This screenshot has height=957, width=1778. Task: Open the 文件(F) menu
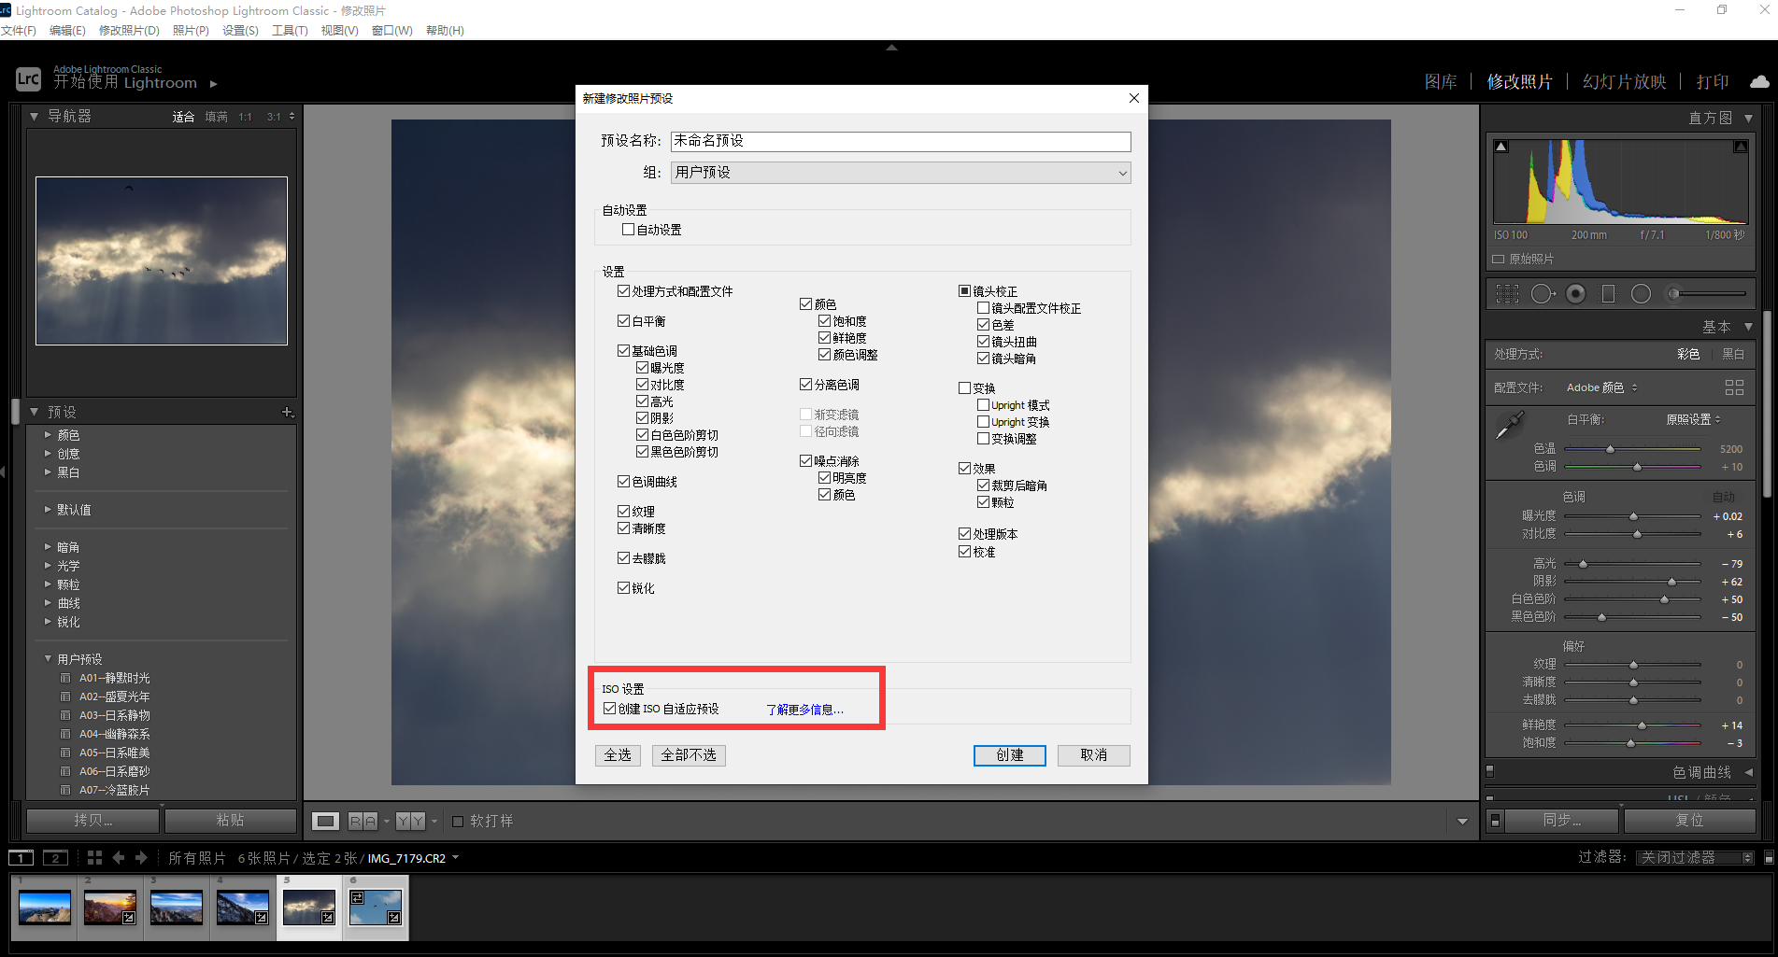[x=19, y=31]
